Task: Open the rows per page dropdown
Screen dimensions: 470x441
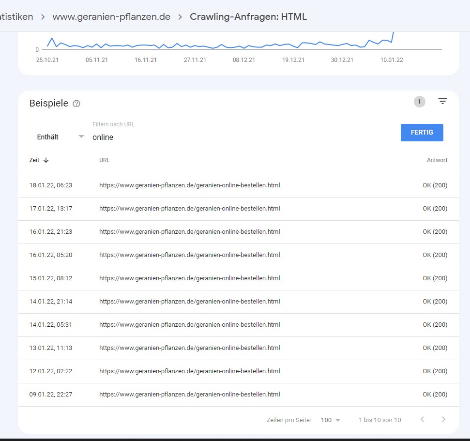Action: pos(331,420)
